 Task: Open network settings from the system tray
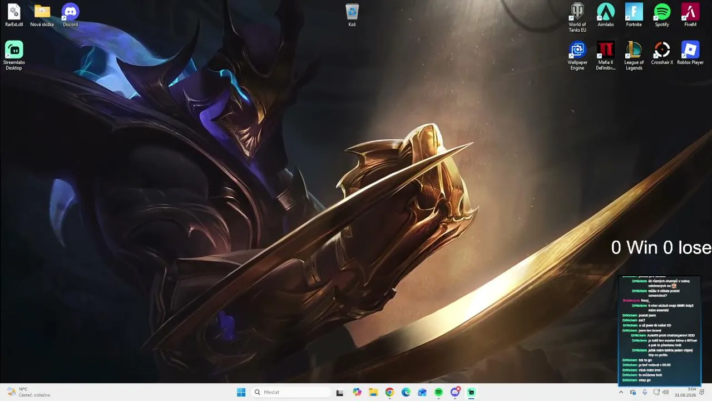tap(656, 392)
